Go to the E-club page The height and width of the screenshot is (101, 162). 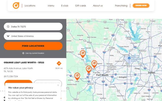tap(65, 6)
